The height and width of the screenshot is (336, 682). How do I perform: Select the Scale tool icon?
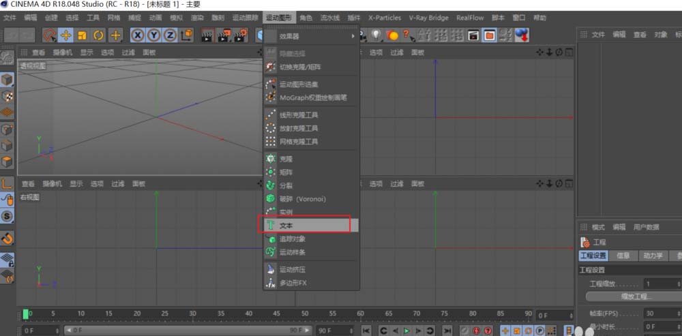click(x=83, y=35)
